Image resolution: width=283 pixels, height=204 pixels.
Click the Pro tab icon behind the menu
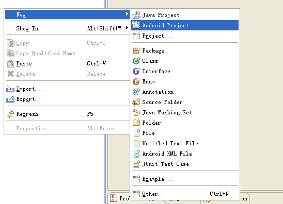point(114,198)
